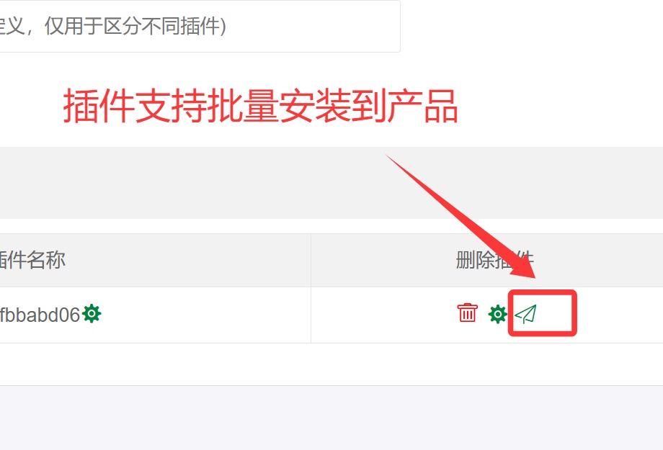Click the placeholder text 仅用于区分不同插件

(135, 26)
